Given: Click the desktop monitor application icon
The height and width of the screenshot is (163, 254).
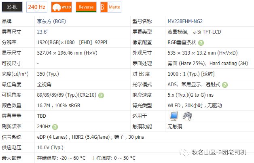Looking at the screenshot, I should pyautogui.click(x=174, y=116).
